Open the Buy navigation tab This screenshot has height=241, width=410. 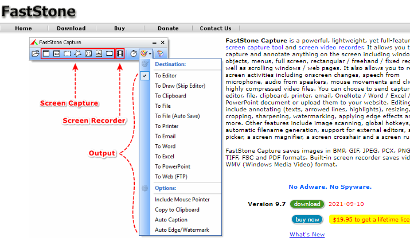119,28
